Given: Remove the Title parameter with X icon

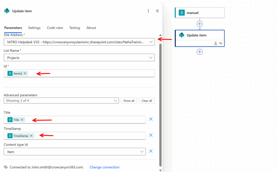Looking at the screenshot, I should [x=151, y=119].
